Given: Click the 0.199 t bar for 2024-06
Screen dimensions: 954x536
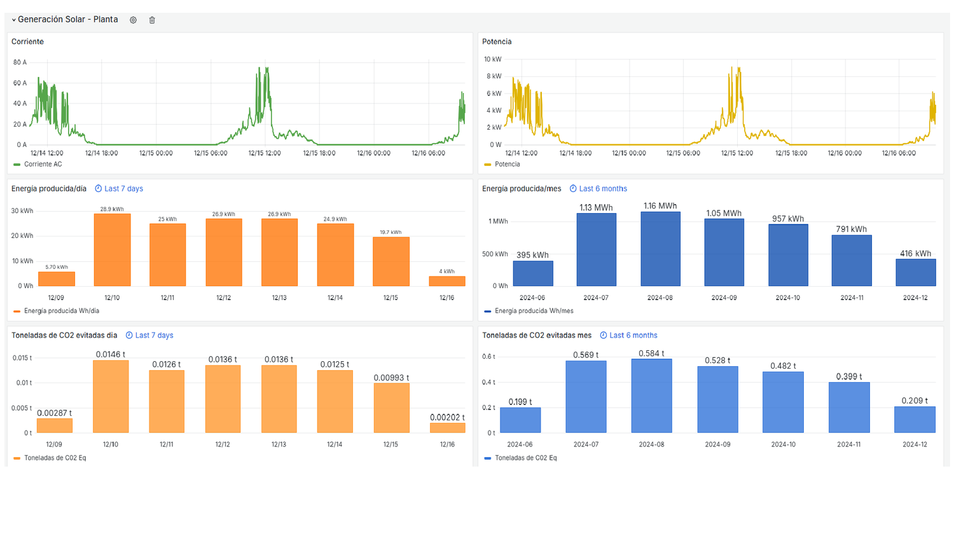Looking at the screenshot, I should (x=520, y=420).
